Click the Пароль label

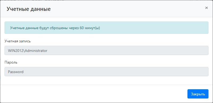coord(11,62)
